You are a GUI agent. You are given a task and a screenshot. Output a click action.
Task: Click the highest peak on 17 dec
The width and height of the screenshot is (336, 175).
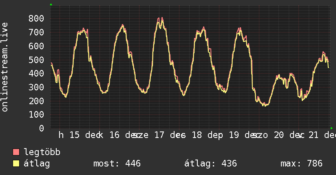click(162, 18)
